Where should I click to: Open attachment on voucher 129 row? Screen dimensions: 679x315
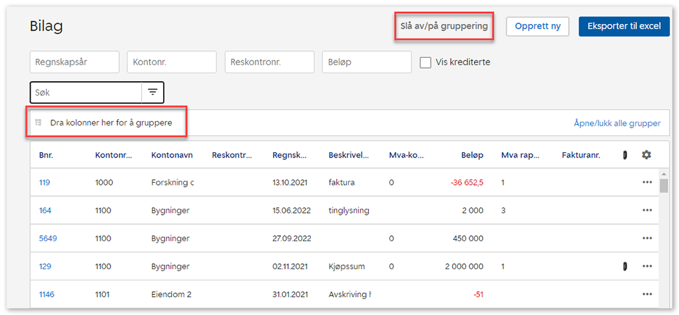pyautogui.click(x=624, y=266)
